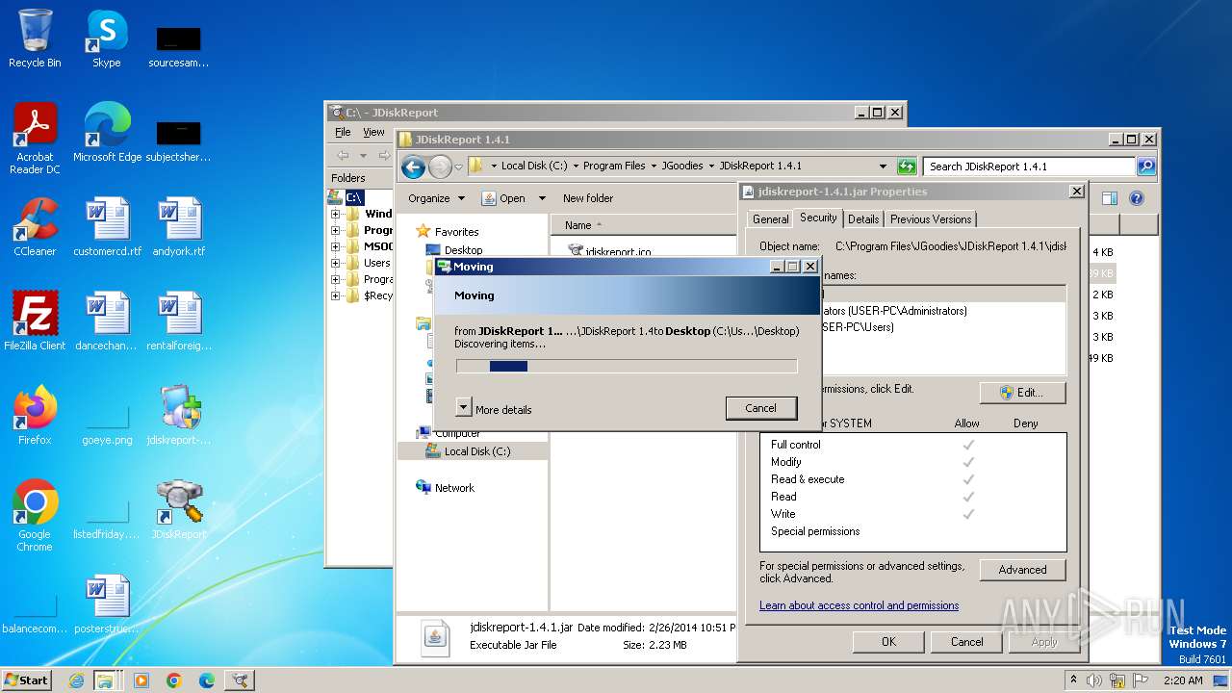Expand the MSOC folder in JDiskReport tree
This screenshot has width=1232, height=693.
pyautogui.click(x=336, y=246)
